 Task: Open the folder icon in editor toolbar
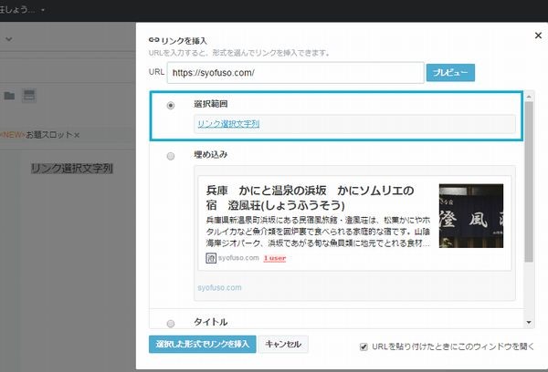coord(9,96)
